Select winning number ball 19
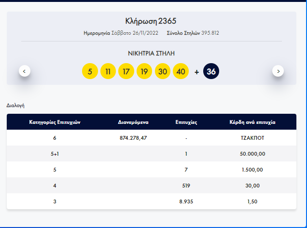The image size is (307, 228). point(144,71)
